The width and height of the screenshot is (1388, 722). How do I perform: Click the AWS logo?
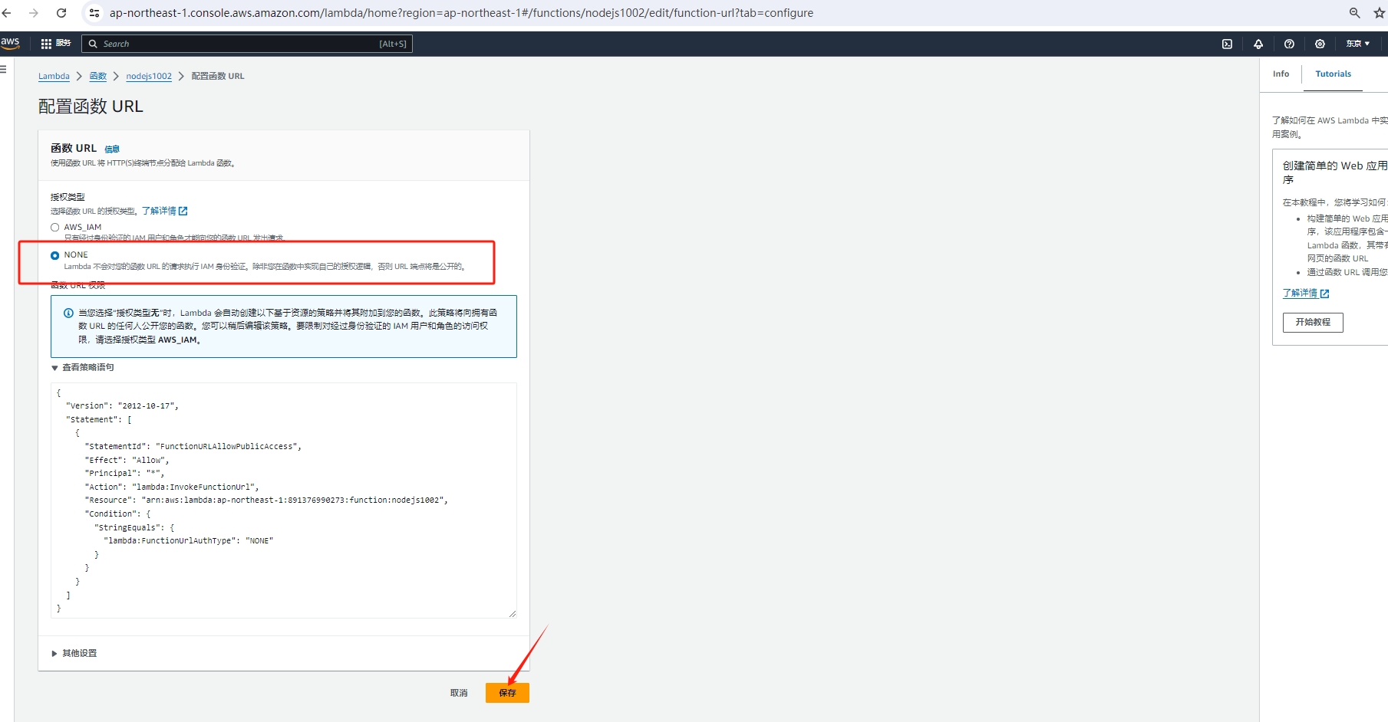point(10,43)
